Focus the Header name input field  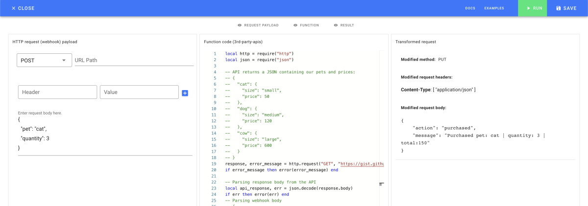57,92
